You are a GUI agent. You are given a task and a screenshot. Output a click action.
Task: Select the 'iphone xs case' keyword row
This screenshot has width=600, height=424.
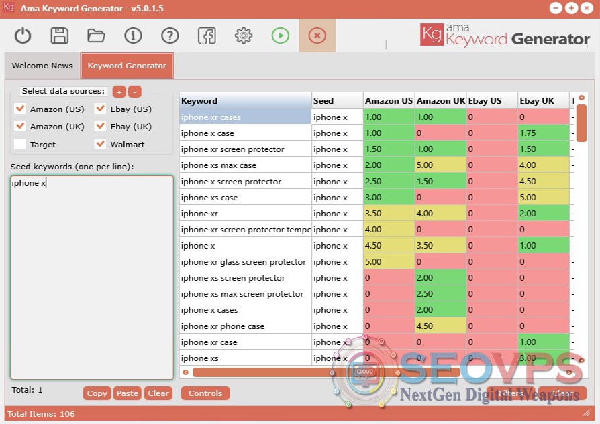click(245, 198)
